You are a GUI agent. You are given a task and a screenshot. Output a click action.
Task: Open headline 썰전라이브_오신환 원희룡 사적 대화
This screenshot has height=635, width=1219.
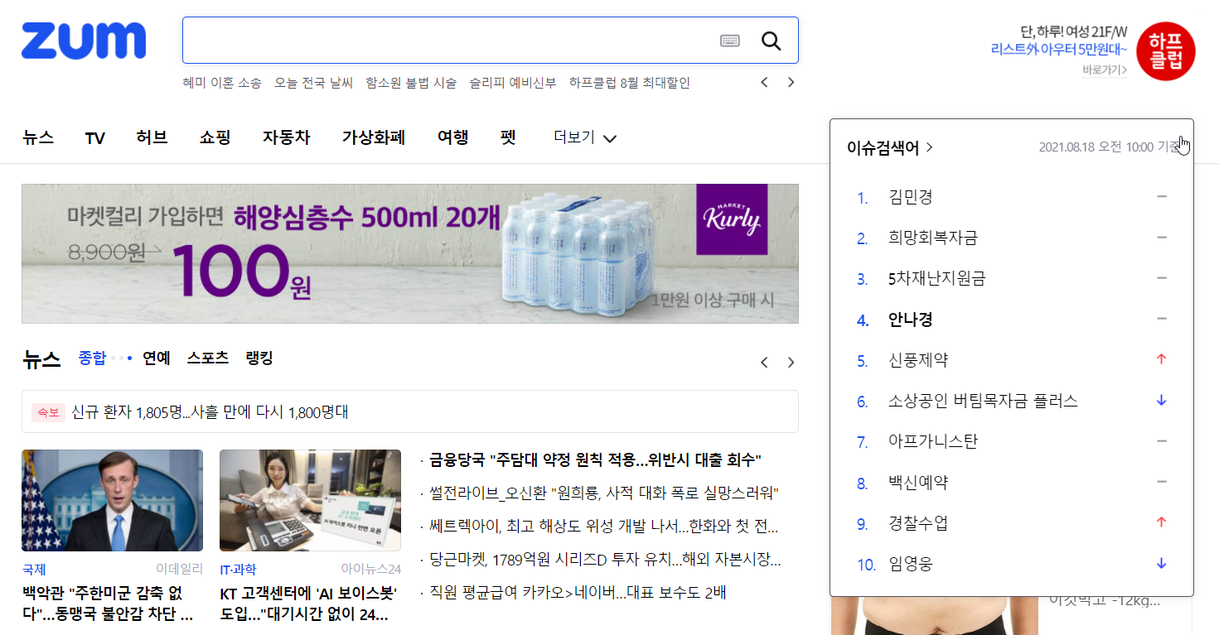[603, 493]
